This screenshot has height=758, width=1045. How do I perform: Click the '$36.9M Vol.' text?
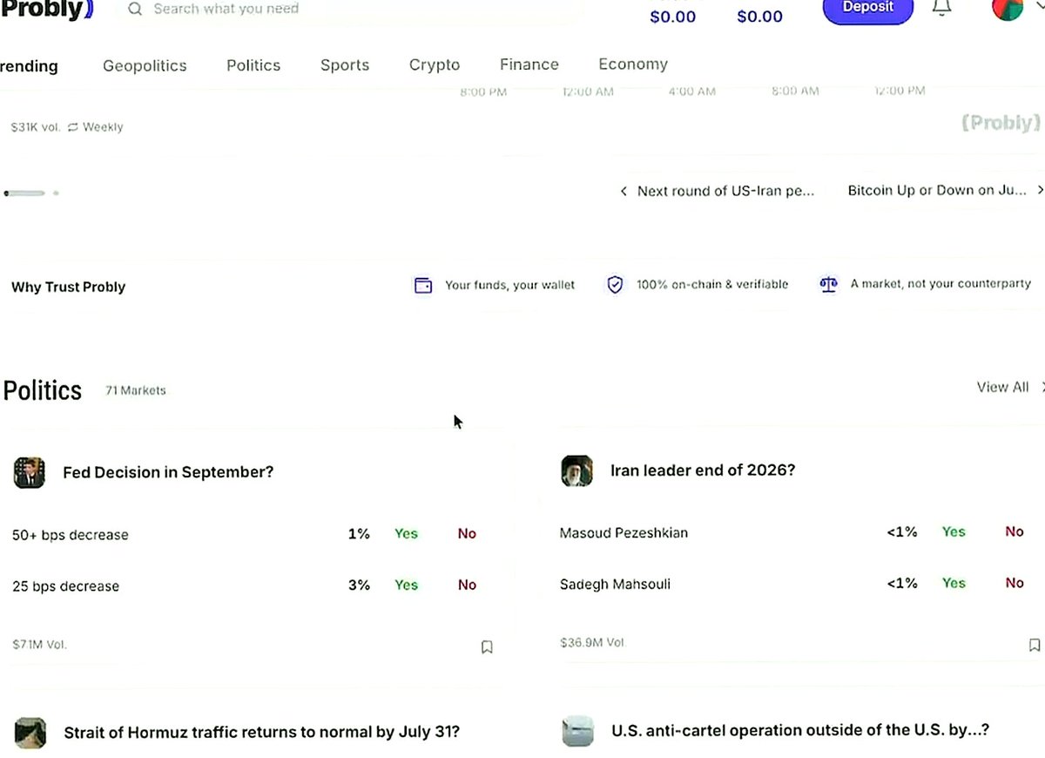click(593, 643)
